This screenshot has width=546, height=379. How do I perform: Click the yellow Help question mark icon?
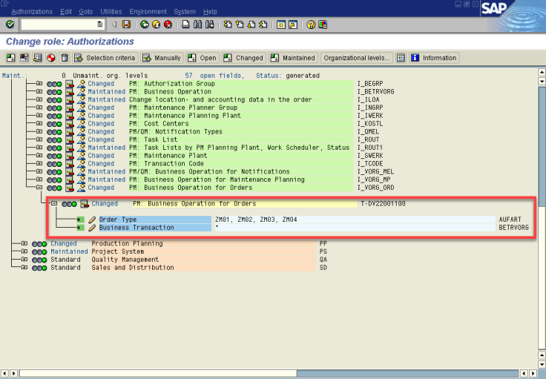point(312,24)
